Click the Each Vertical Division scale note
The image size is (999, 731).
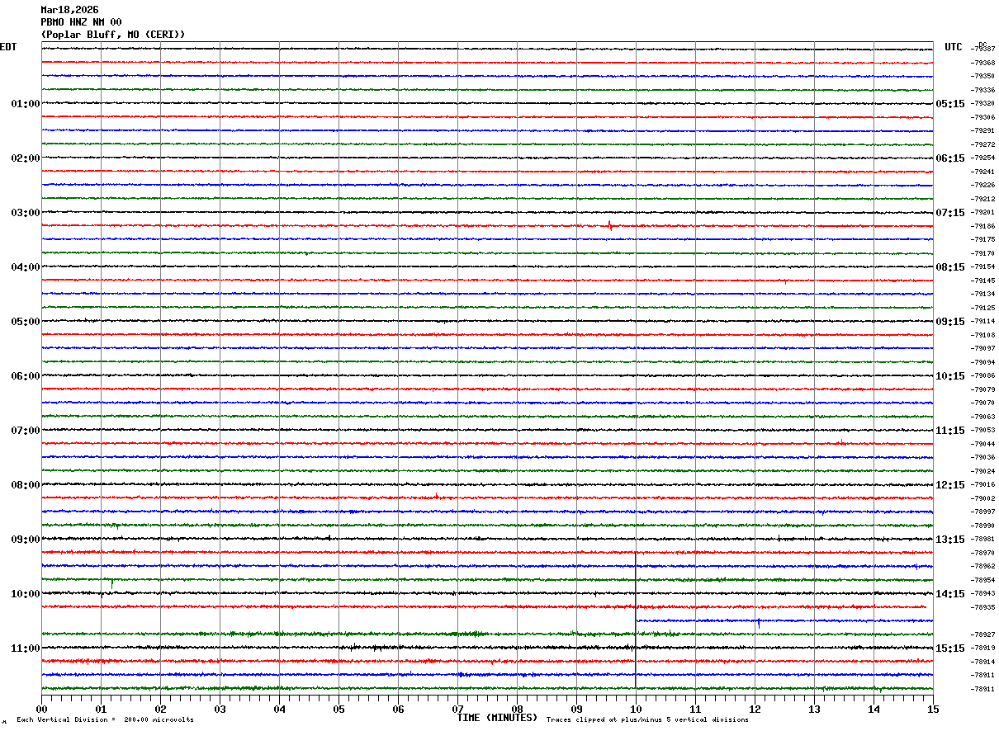105,720
